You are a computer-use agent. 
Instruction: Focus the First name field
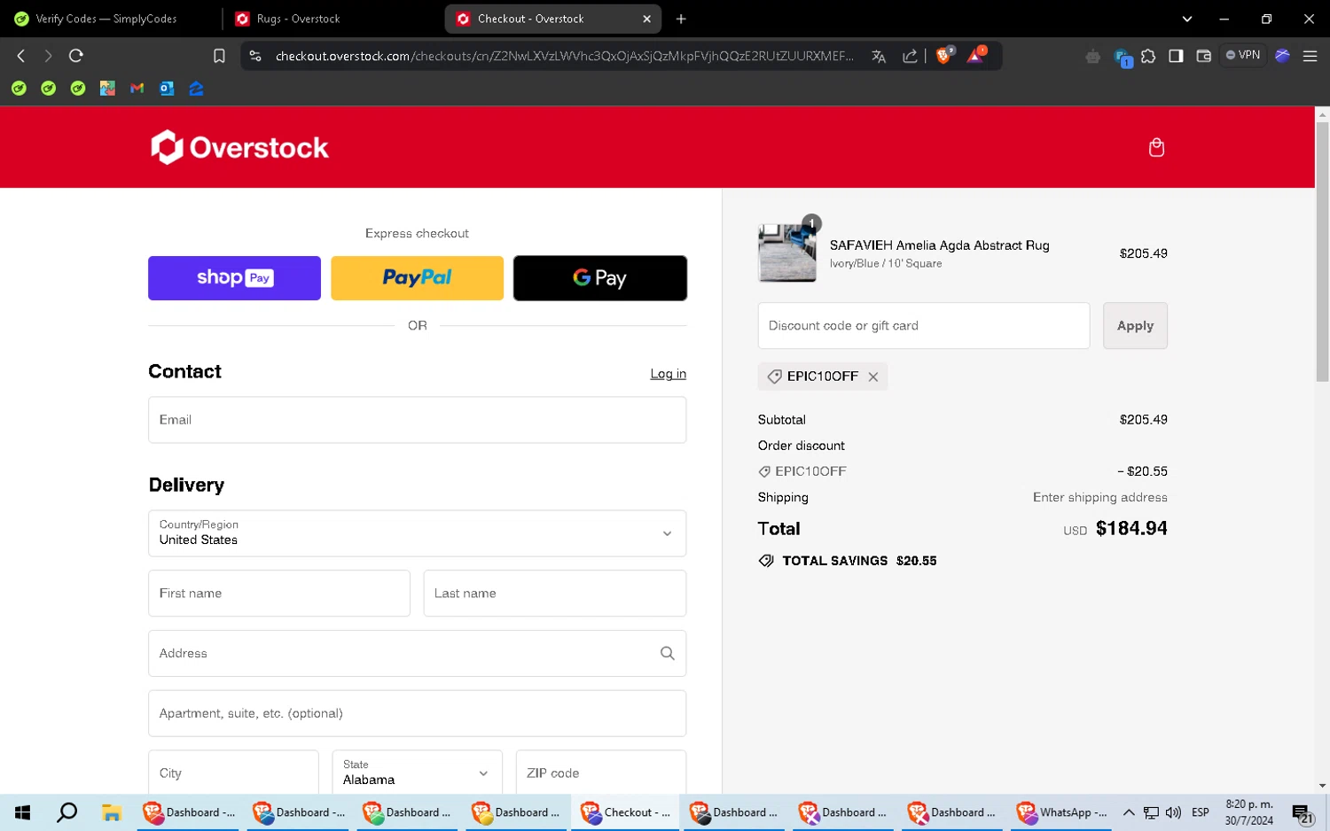tap(279, 594)
